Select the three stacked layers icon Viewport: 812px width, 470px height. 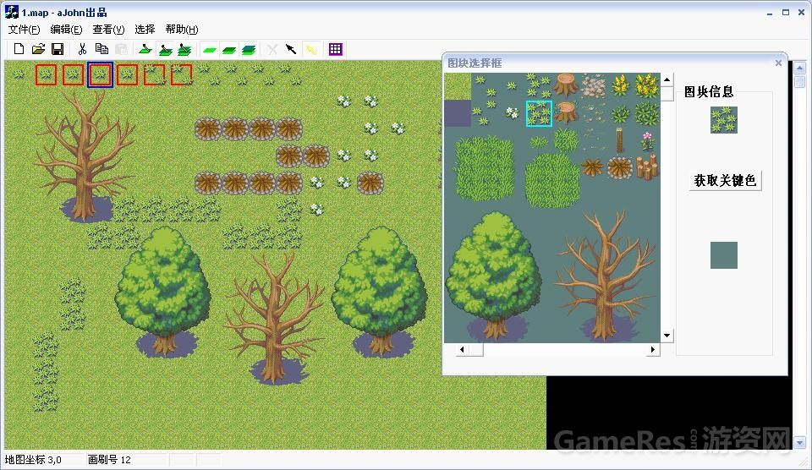(248, 50)
